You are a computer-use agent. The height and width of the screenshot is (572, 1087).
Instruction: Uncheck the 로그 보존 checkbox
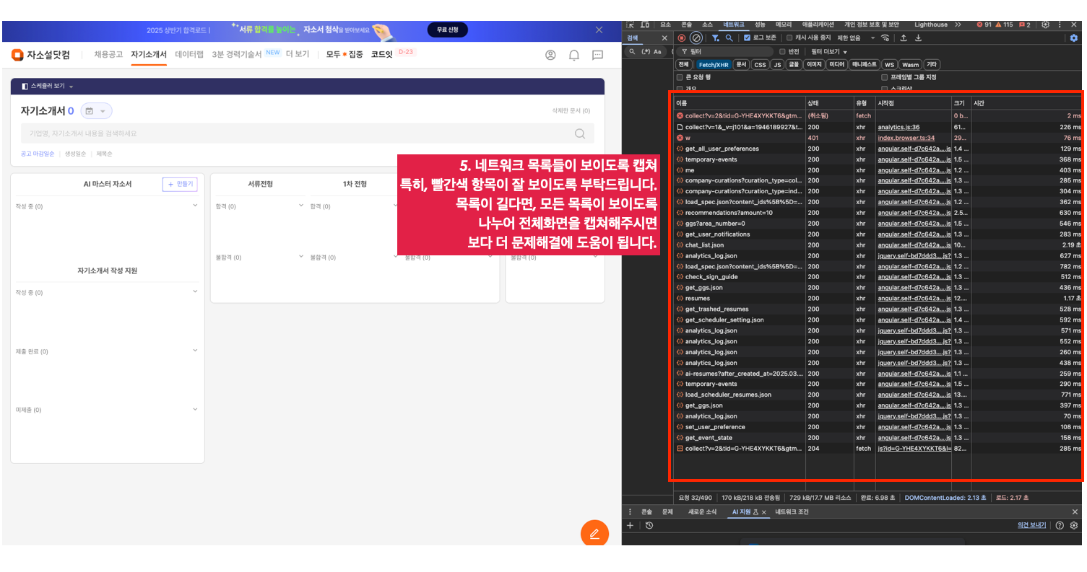748,38
